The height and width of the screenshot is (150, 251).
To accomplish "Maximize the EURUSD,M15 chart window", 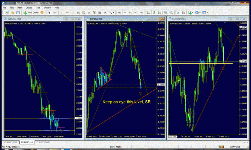I will [x=73, y=19].
